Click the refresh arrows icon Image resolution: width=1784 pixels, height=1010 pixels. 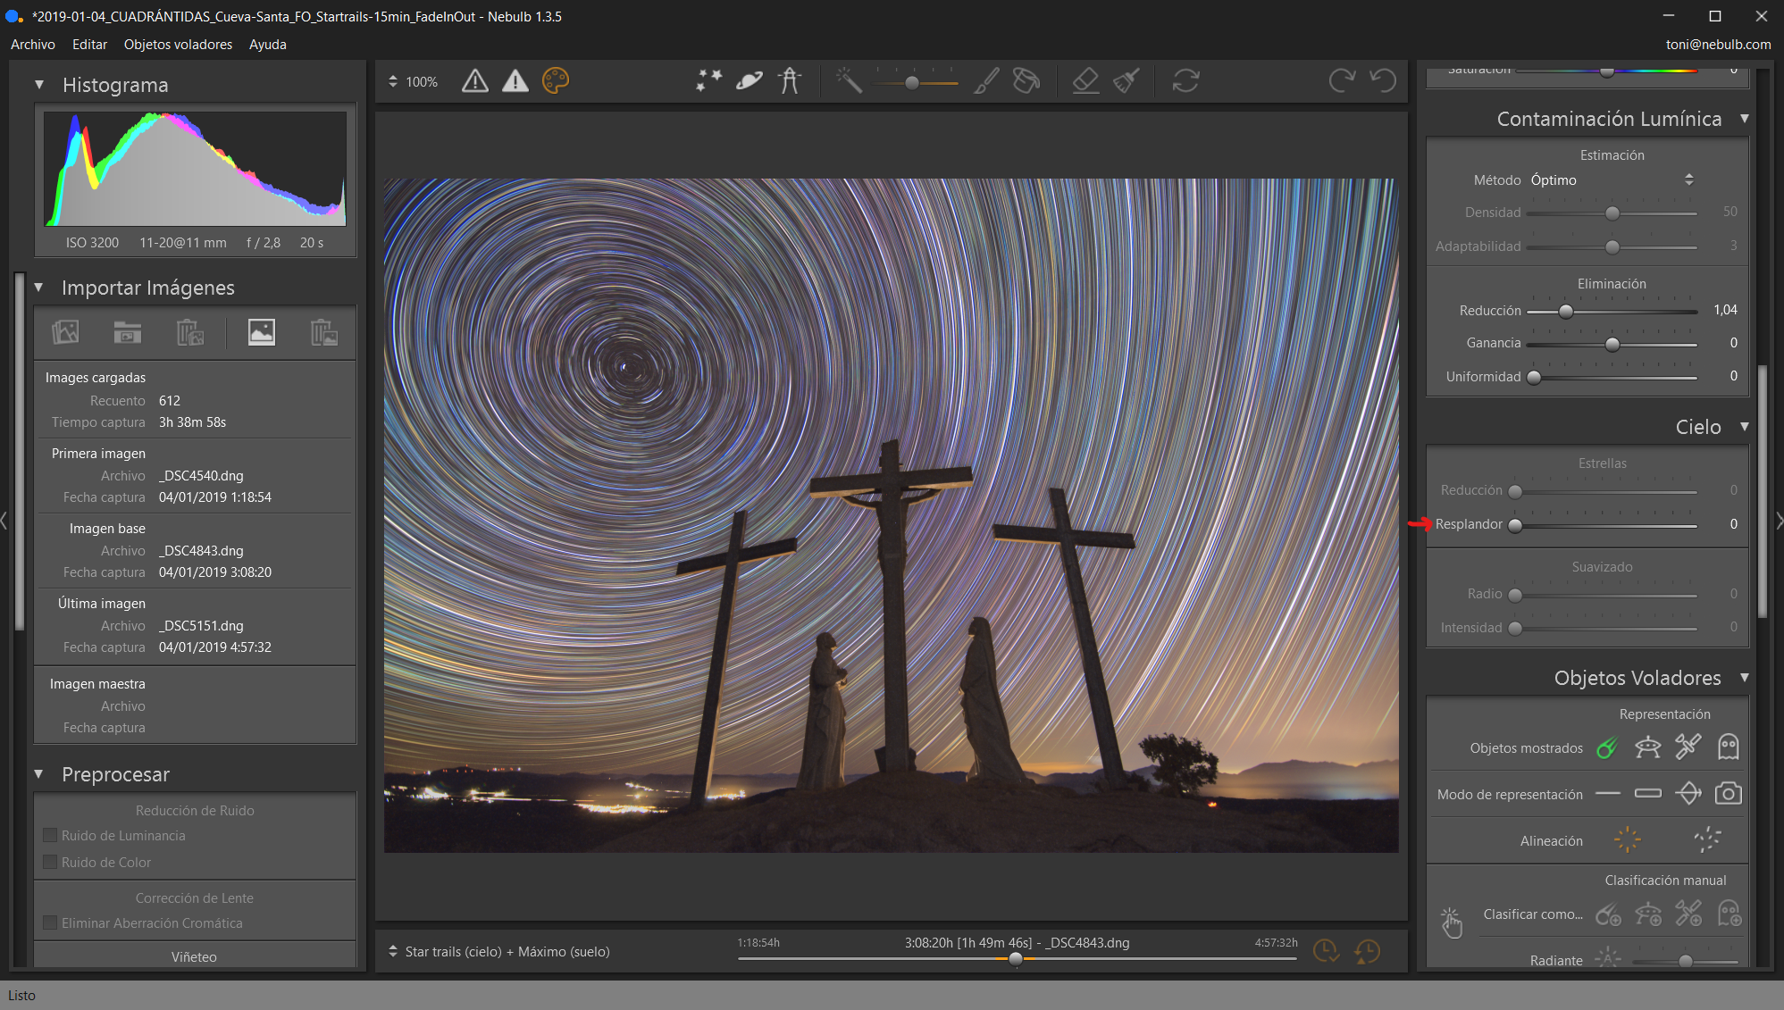click(x=1185, y=80)
